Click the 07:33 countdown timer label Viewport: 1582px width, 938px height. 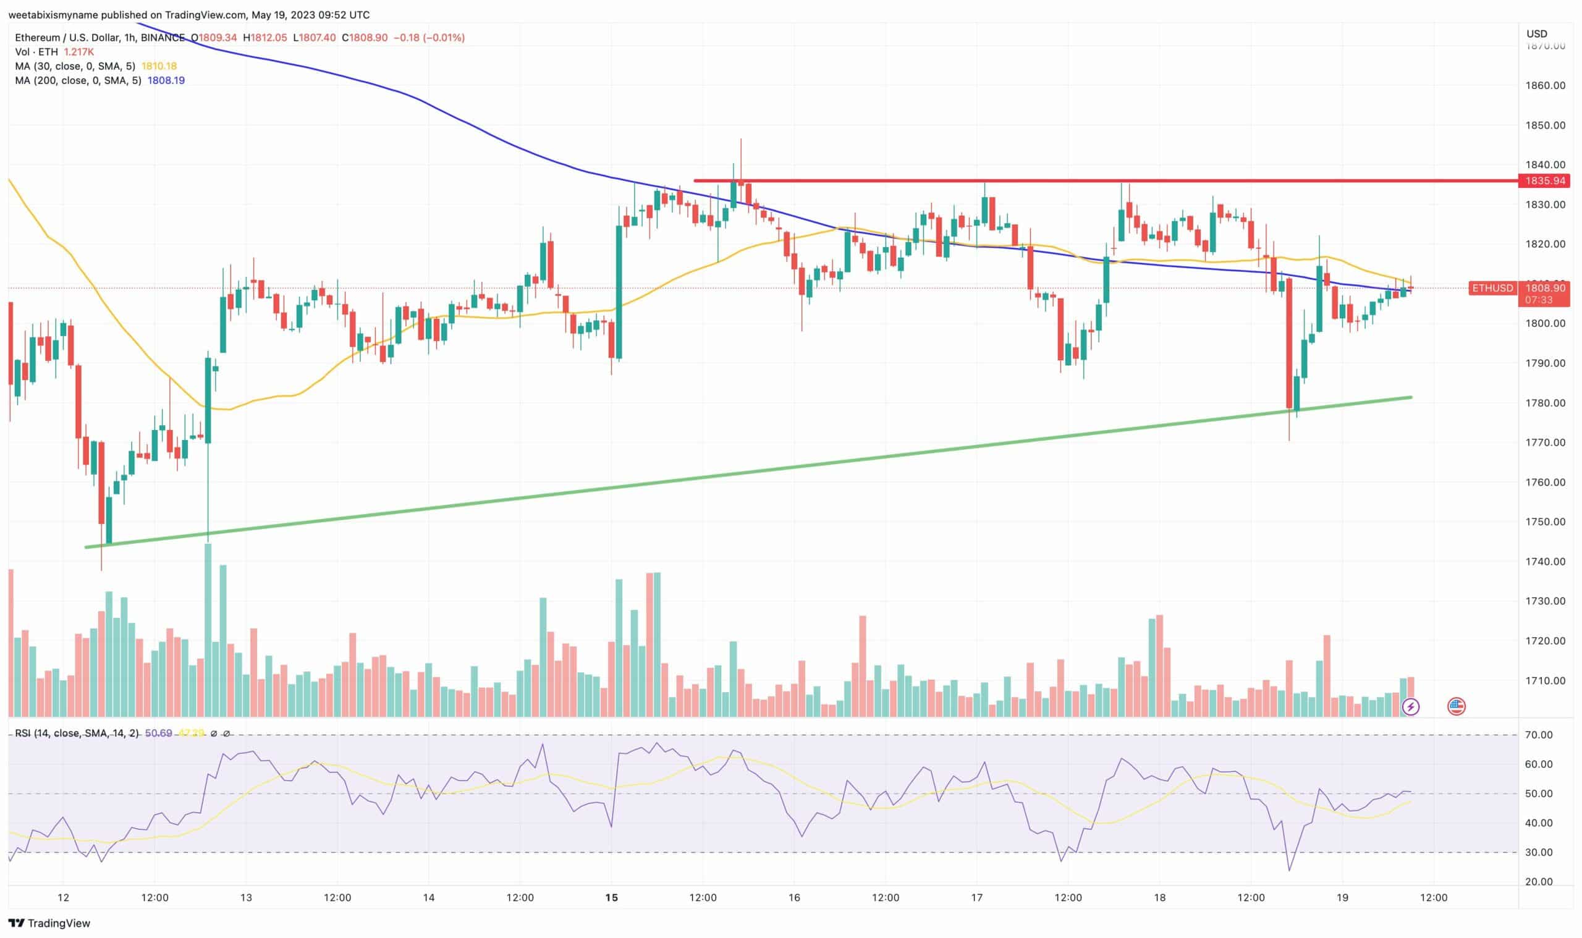pos(1538,300)
